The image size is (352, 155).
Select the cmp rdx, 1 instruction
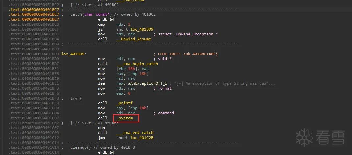coord(114,24)
